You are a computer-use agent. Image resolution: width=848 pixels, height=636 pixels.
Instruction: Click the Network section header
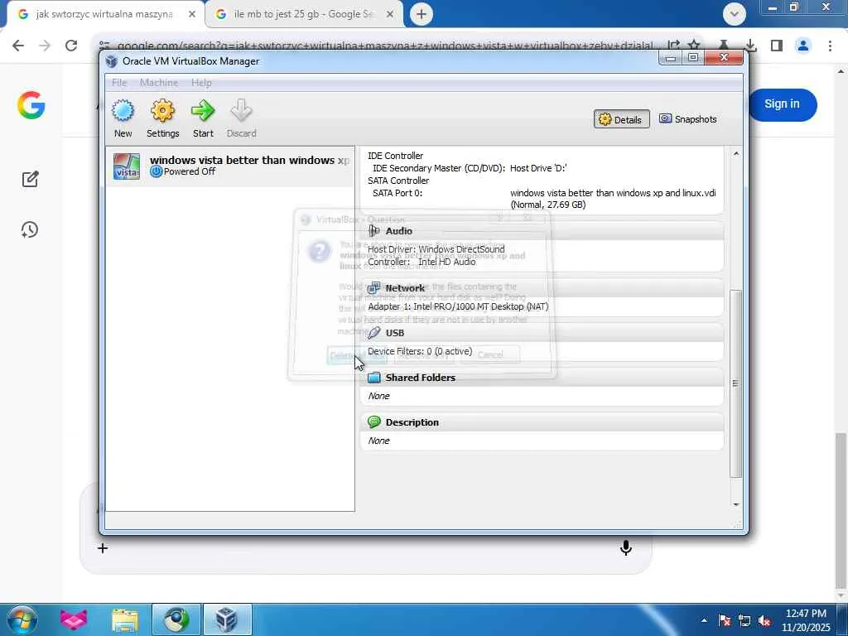(x=542, y=288)
